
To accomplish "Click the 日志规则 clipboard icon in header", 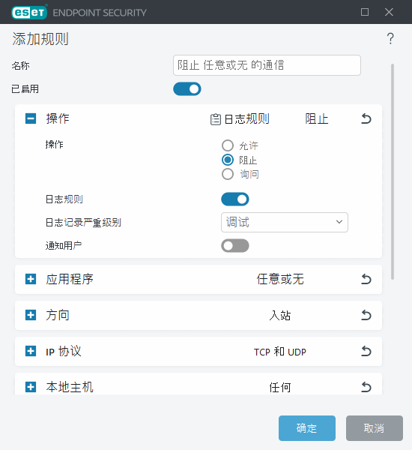I will [216, 119].
